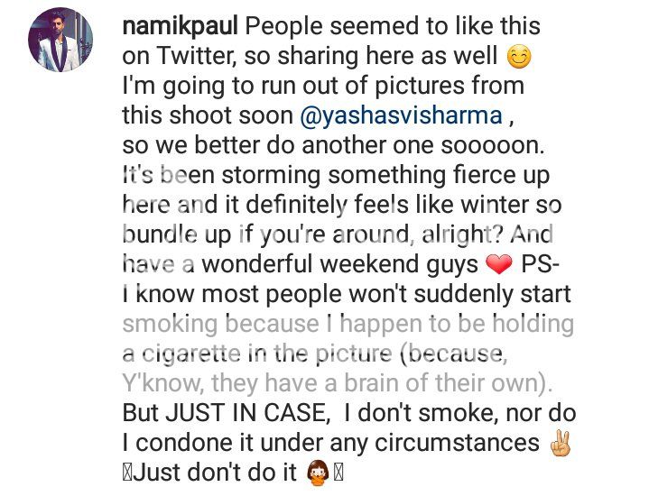Open namikpaul's profile picture

pos(61,40)
